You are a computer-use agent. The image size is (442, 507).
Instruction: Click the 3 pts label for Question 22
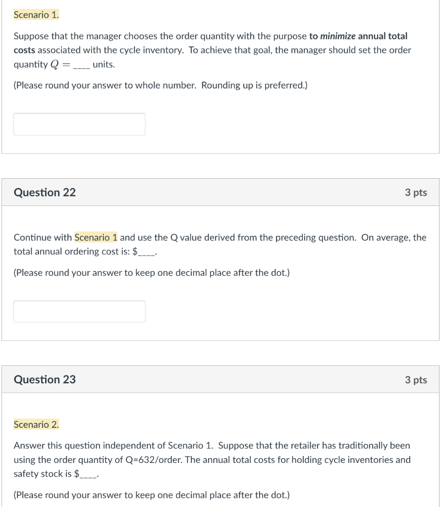point(416,192)
